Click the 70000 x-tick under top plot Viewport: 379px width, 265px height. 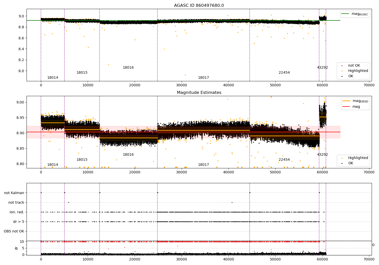369,85
